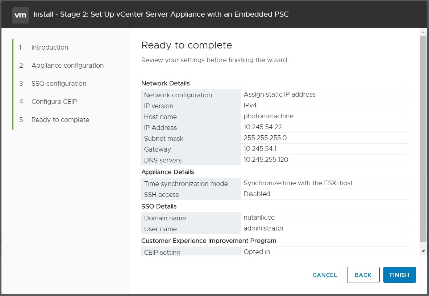Go back with the BACK button
This screenshot has height=296, width=429.
pos(363,275)
